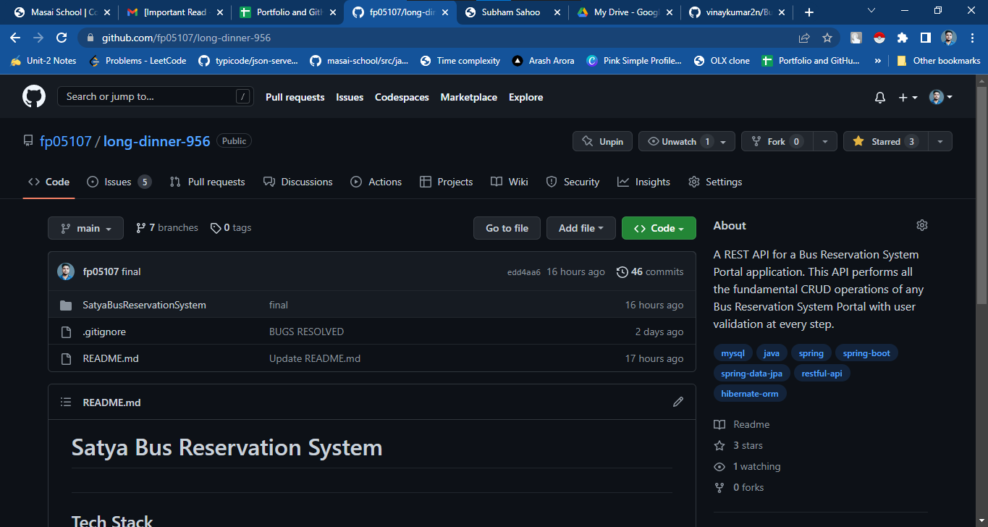Open the GitHub home logo
The width and height of the screenshot is (988, 527).
pos(33,96)
